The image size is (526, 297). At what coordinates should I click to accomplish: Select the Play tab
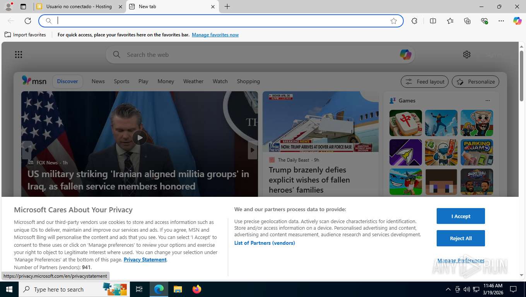143,81
